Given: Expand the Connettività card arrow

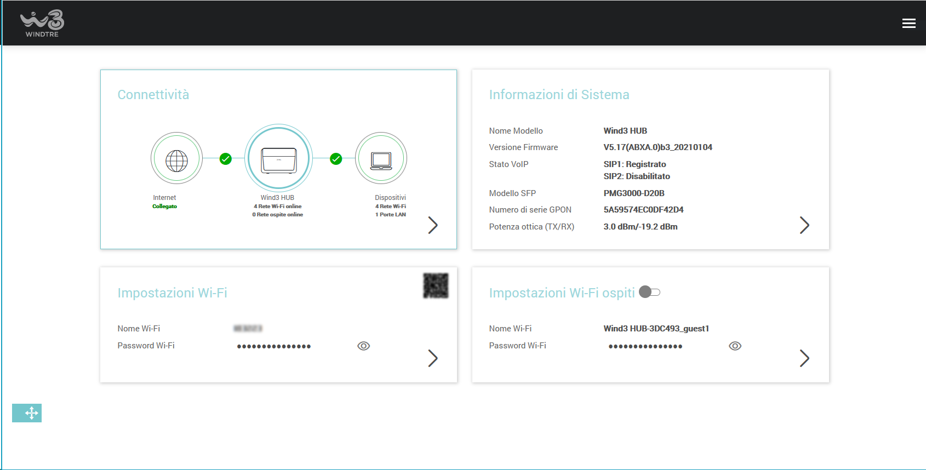Looking at the screenshot, I should point(433,225).
